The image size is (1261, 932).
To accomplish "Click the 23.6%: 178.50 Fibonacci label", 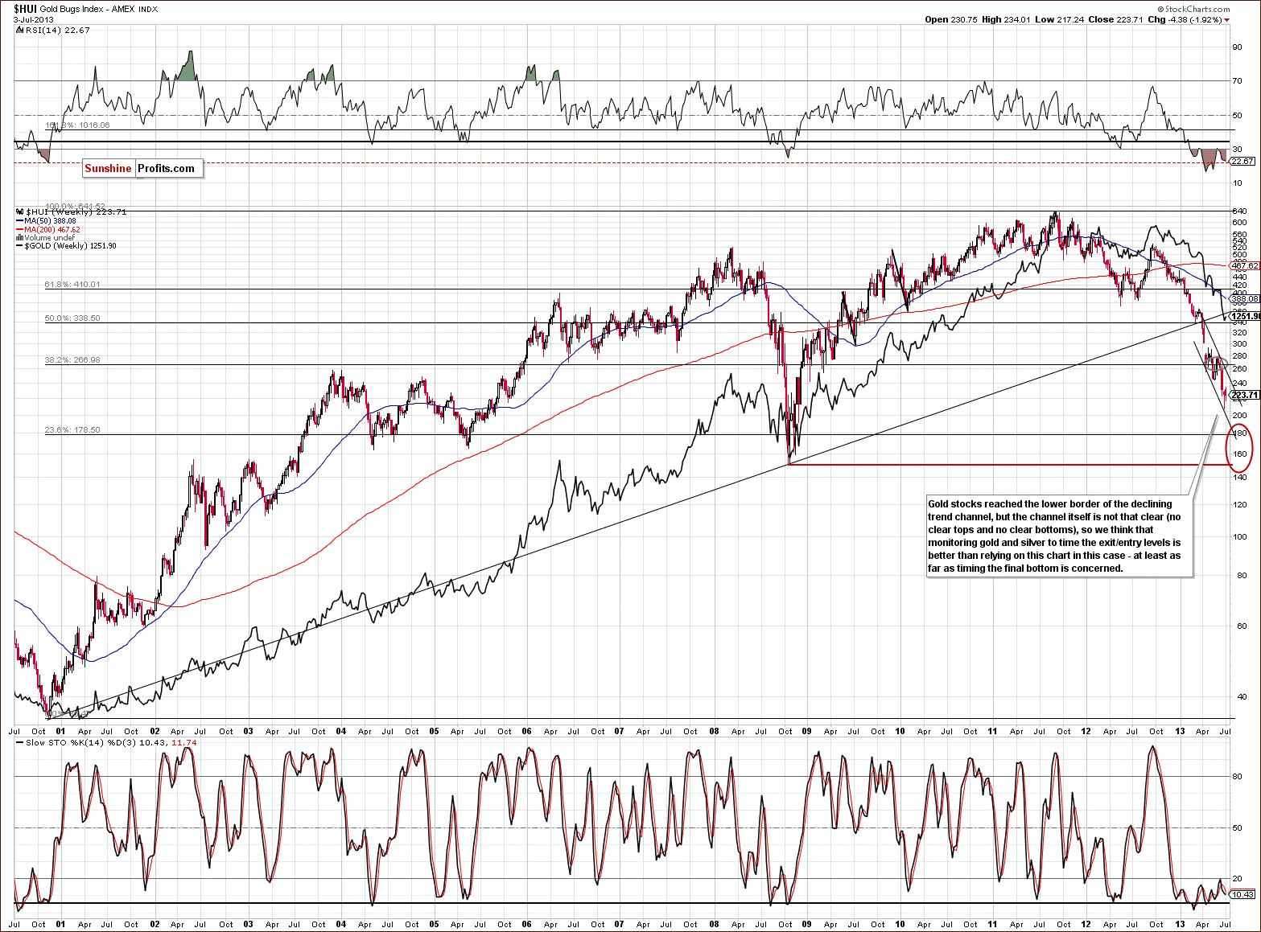I will coord(72,430).
